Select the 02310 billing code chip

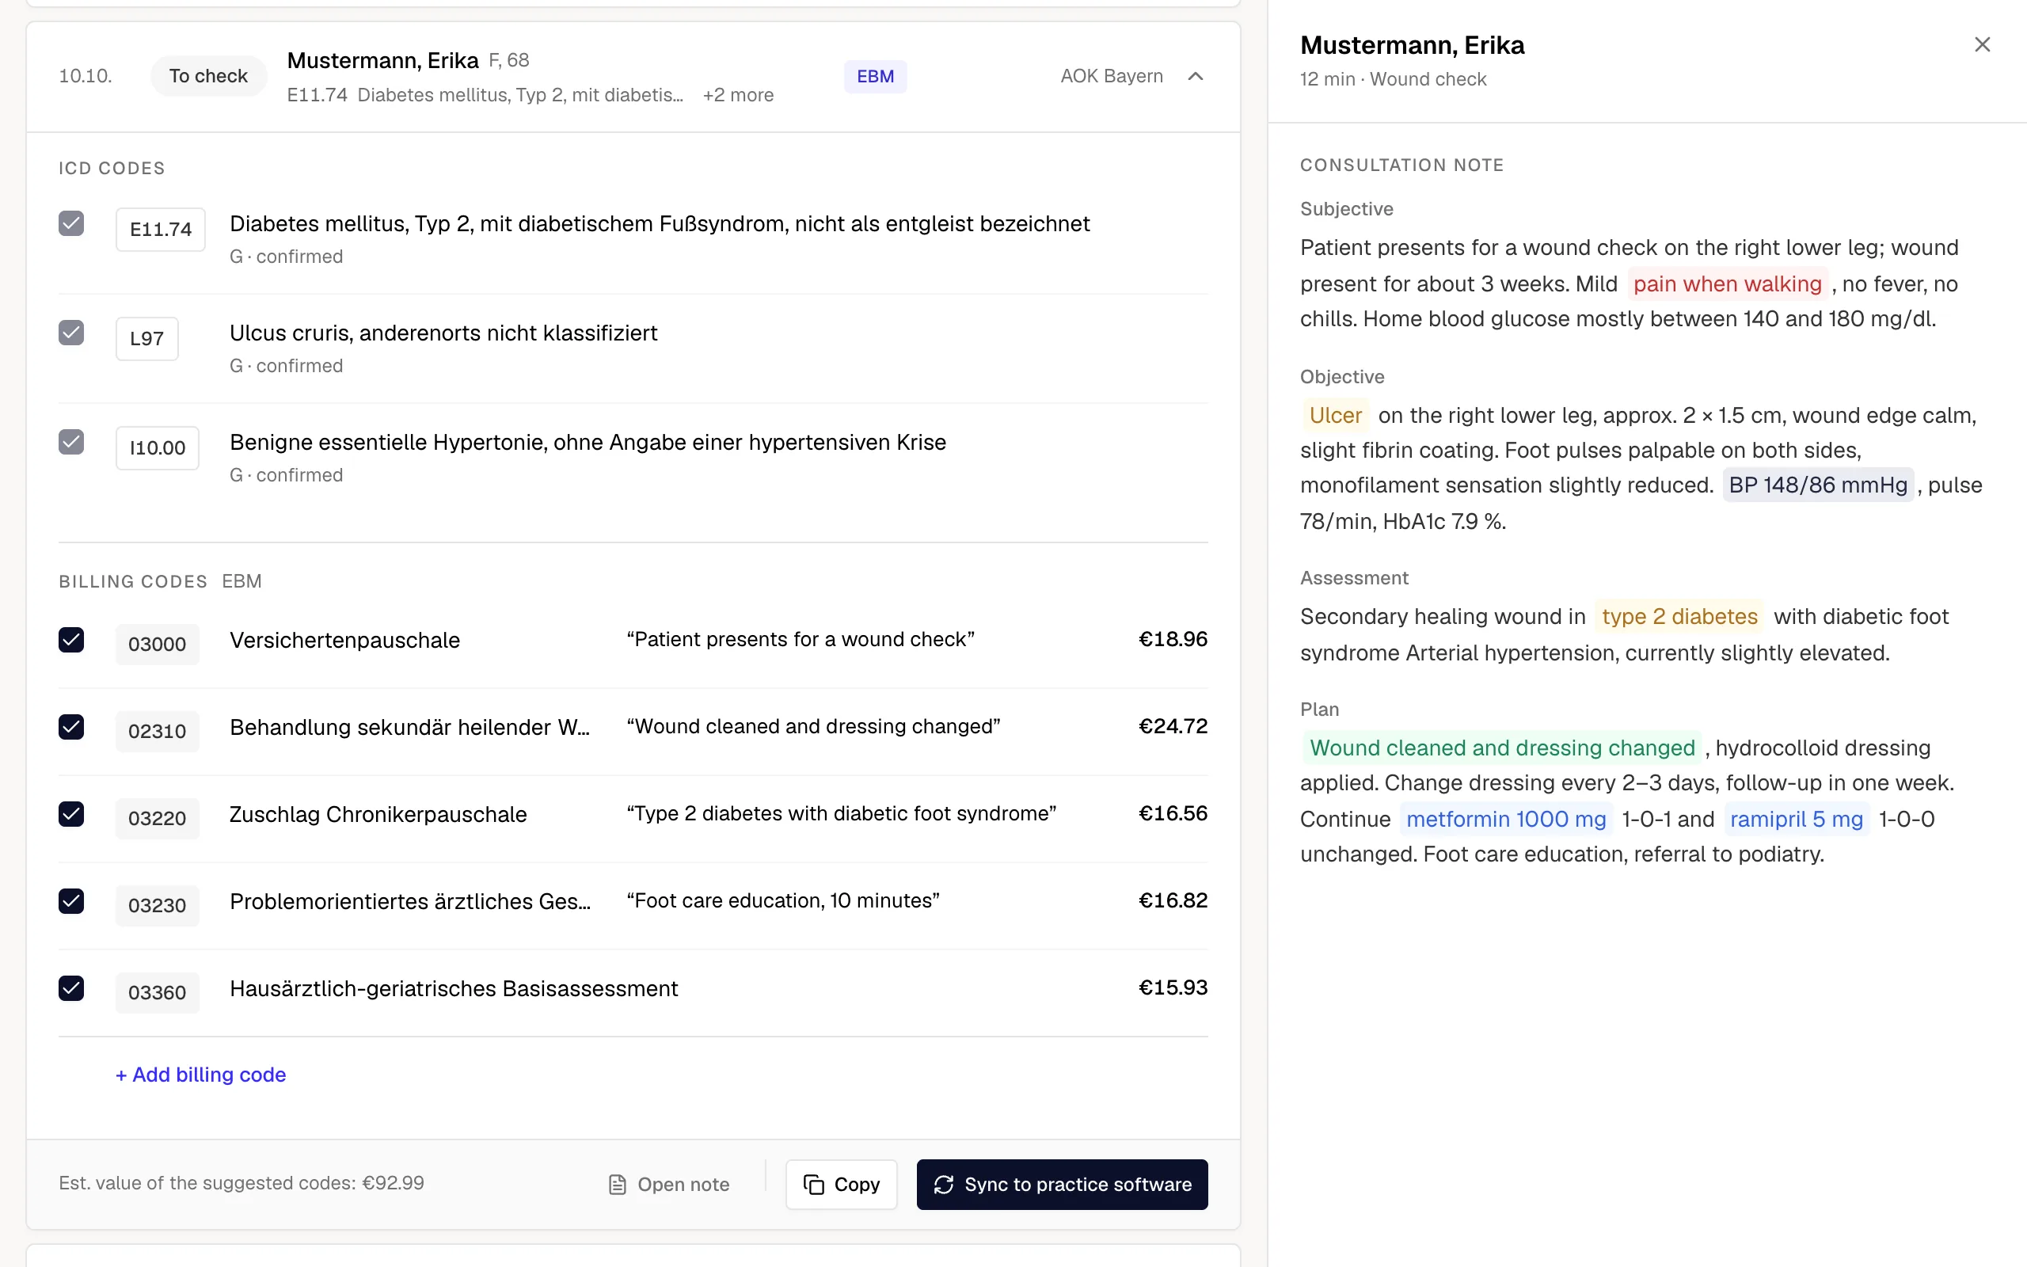[x=158, y=731]
